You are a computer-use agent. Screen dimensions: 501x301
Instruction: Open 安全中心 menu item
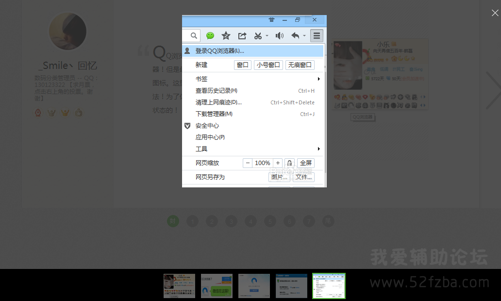click(x=253, y=126)
